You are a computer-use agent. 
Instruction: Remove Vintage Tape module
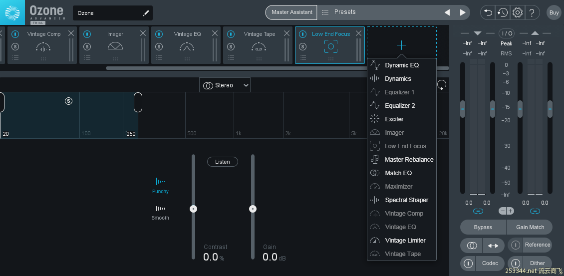[x=286, y=33]
